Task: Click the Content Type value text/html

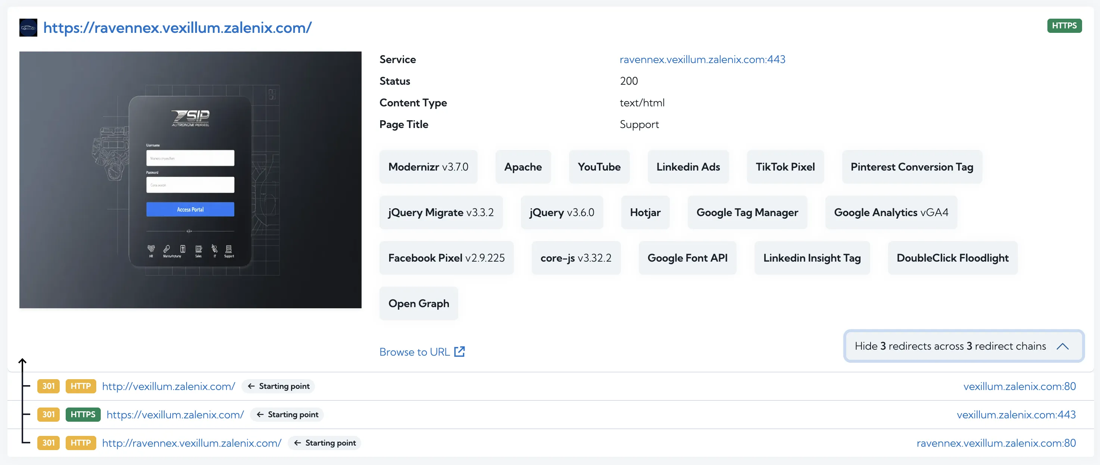Action: (642, 103)
